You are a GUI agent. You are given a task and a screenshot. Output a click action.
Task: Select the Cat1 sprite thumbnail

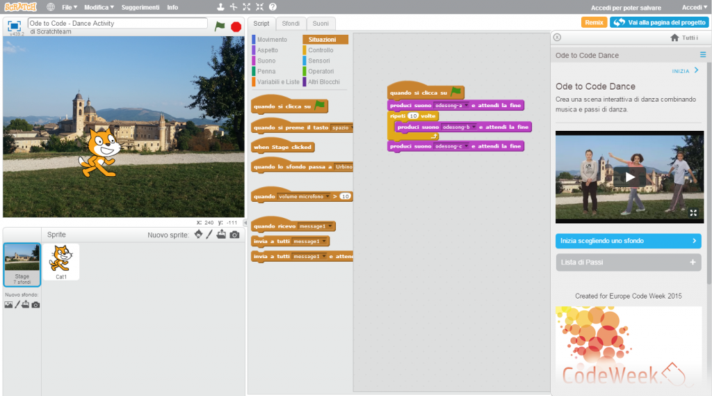point(61,262)
